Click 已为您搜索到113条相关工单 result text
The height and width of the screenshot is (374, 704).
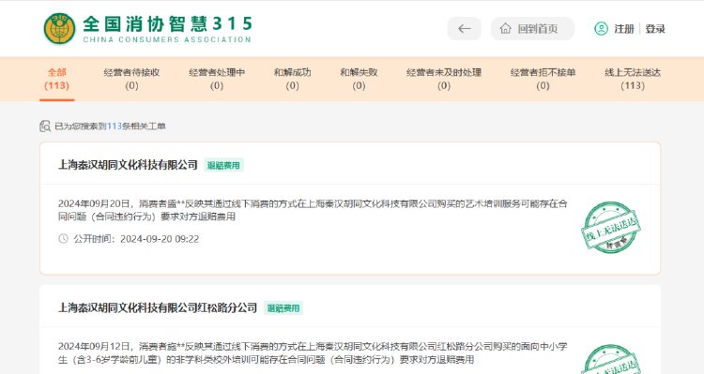pos(110,126)
